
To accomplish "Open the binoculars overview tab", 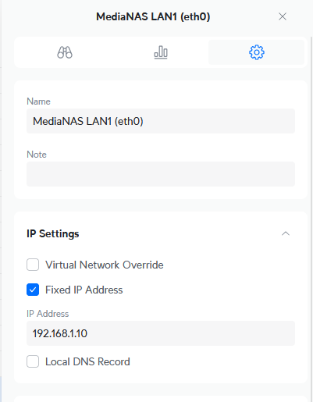I will (x=65, y=52).
